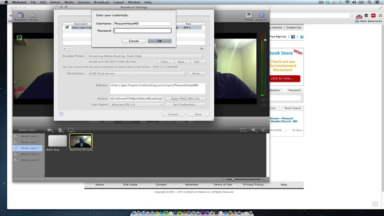Click OK in the credentials dialog
This screenshot has height=216, width=384.
pos(160,41)
